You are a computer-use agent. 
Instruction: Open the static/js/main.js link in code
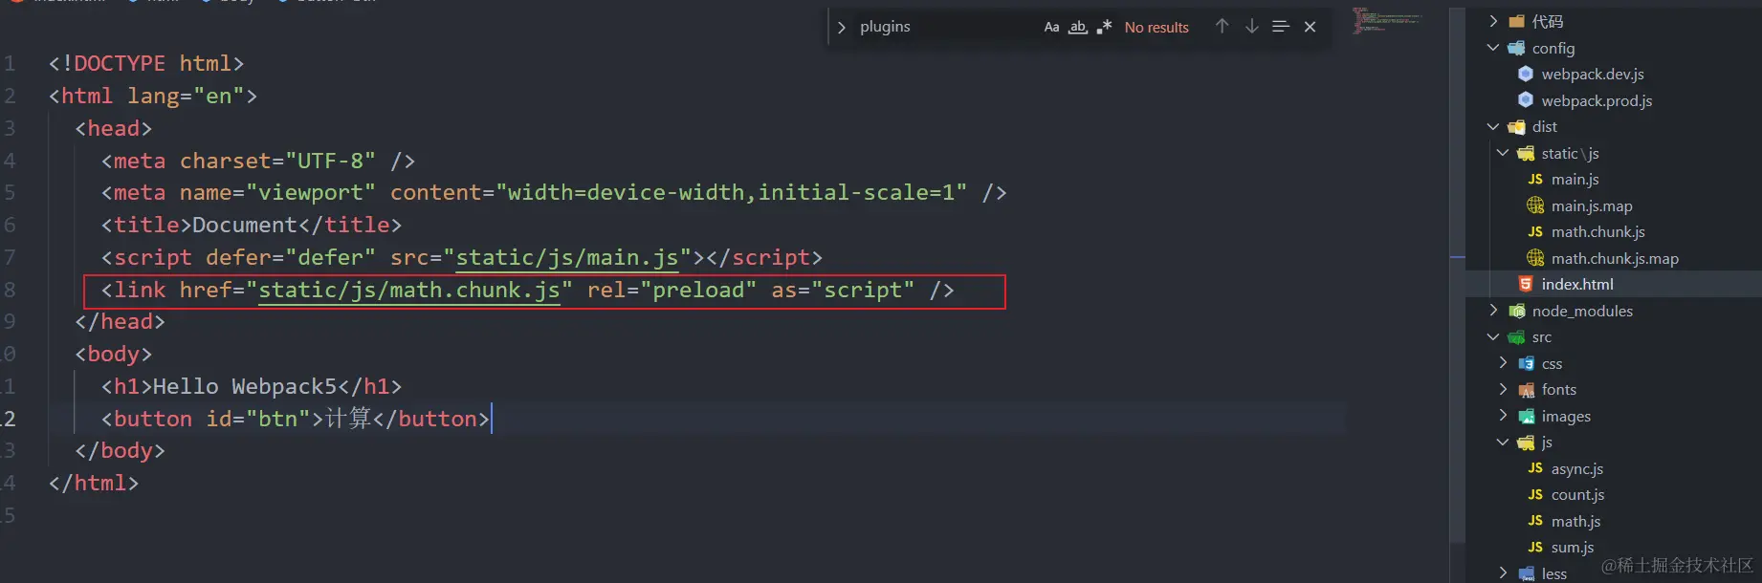[x=566, y=257]
